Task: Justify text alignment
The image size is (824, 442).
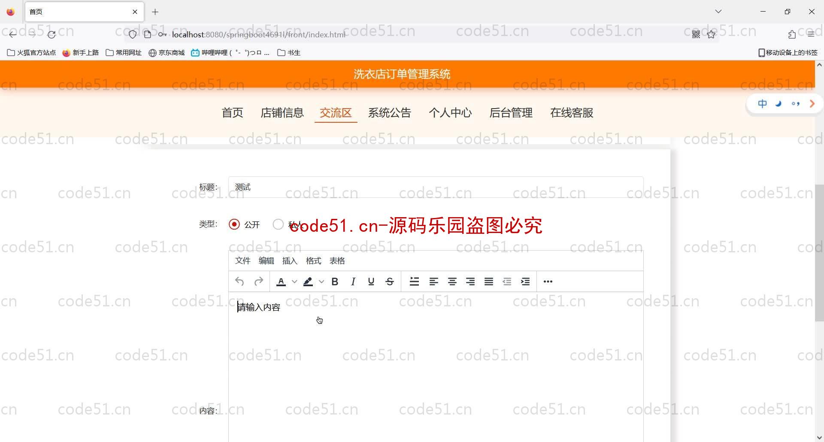Action: pyautogui.click(x=489, y=282)
